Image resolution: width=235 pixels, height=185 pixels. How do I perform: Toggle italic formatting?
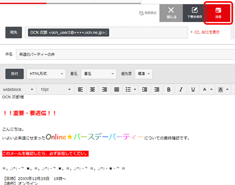coord(181,89)
